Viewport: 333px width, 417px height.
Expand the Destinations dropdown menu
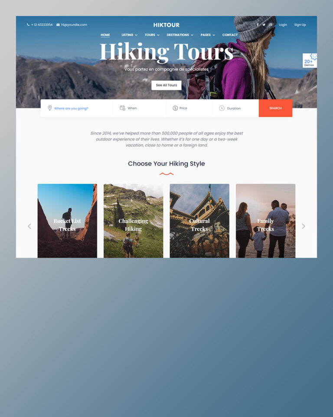180,35
